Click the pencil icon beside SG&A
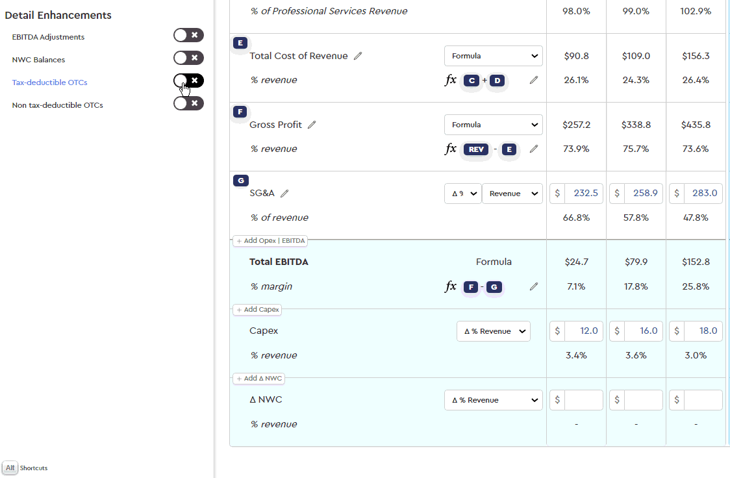730x478 pixels. tap(284, 194)
